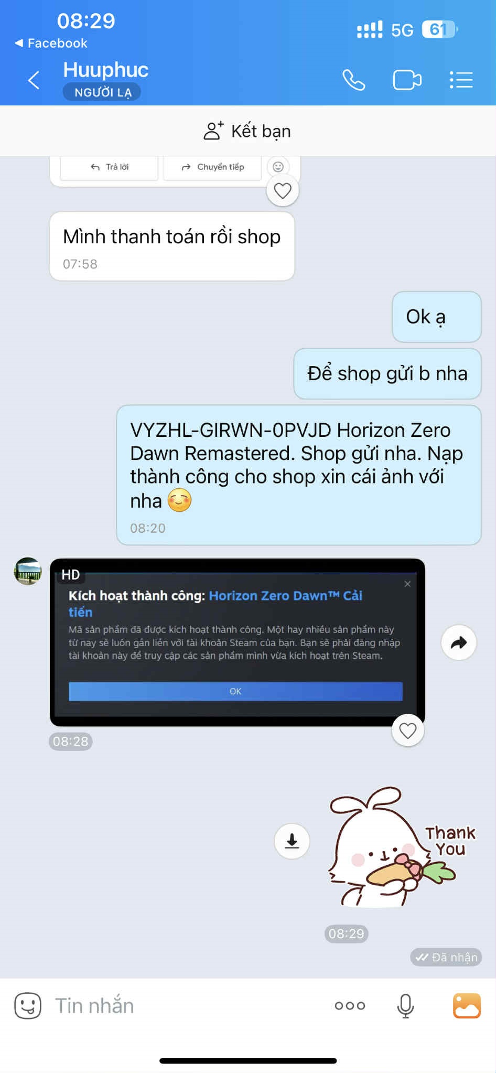Forward the Steam activation screenshot

[x=459, y=642]
